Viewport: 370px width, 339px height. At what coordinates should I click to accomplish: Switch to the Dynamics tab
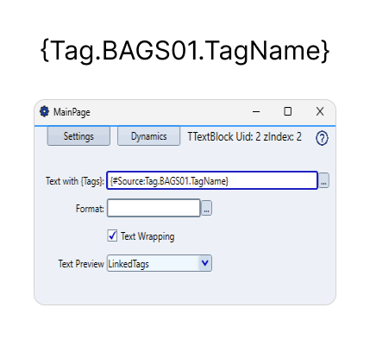[x=148, y=136]
